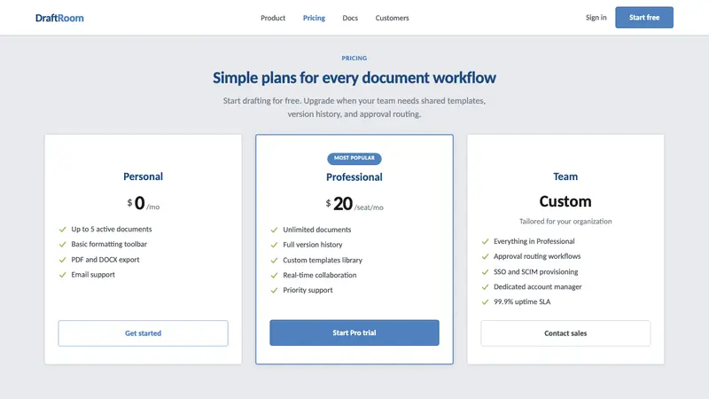This screenshot has height=399, width=709.
Task: Click 'PDF and DOCX export' feature text
Action: 105,260
